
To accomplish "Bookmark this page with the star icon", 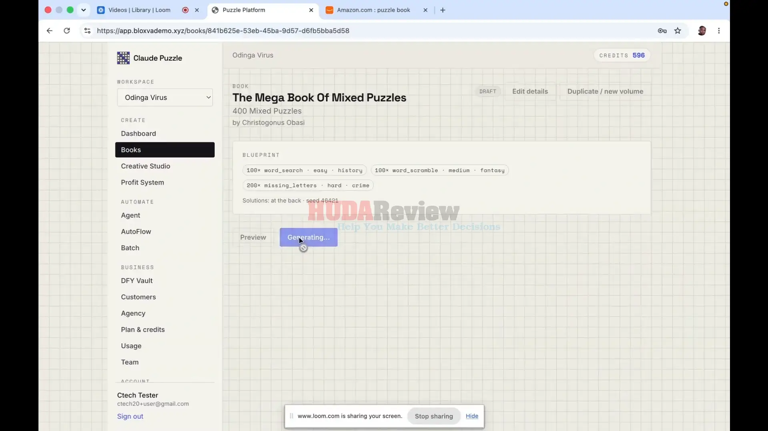I will pyautogui.click(x=678, y=31).
